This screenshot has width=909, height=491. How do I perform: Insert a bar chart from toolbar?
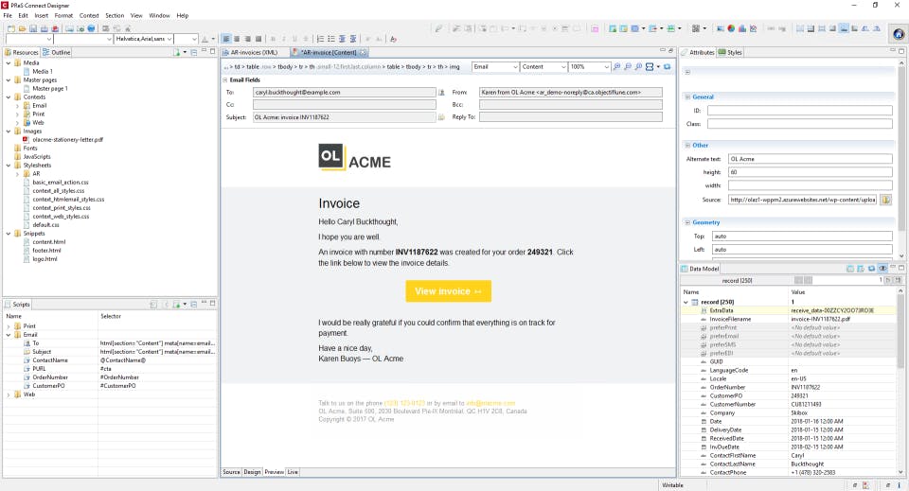pos(742,28)
